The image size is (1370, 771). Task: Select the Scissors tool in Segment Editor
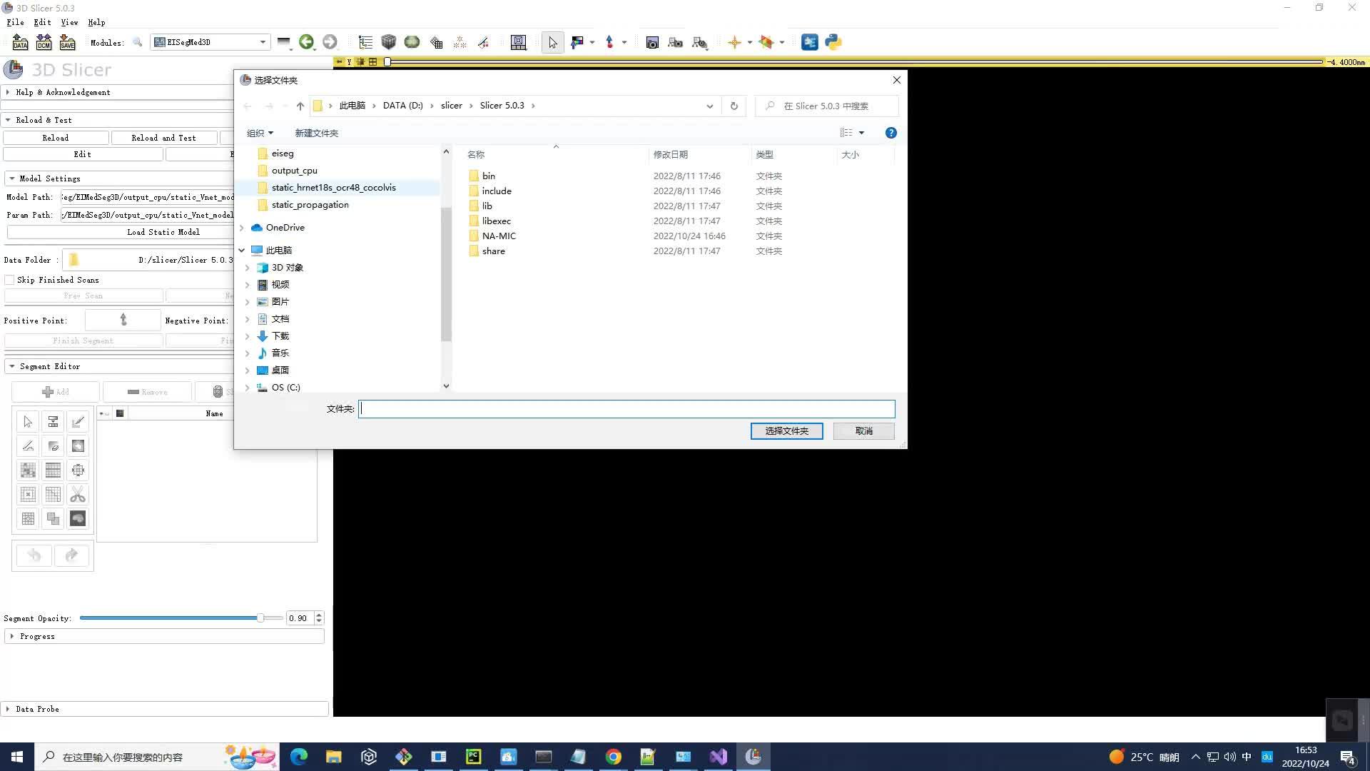click(78, 495)
